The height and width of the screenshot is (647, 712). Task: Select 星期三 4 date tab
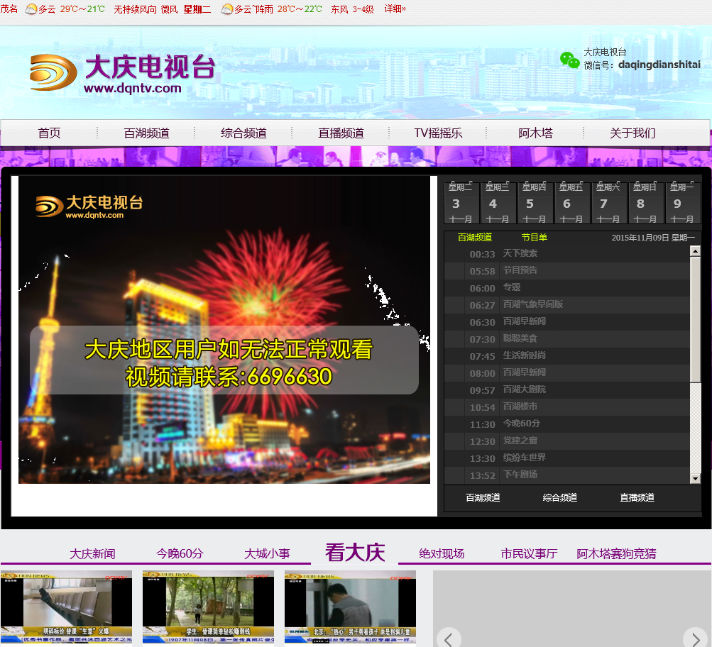click(498, 203)
